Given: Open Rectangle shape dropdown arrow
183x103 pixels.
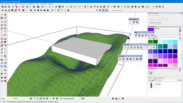Looking at the screenshot, I should (x=88, y=7).
